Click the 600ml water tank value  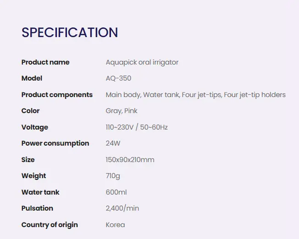pyautogui.click(x=116, y=192)
